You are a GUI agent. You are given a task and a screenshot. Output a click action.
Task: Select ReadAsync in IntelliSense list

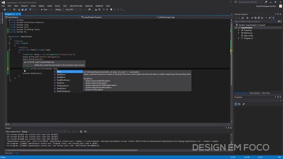(x=69, y=75)
